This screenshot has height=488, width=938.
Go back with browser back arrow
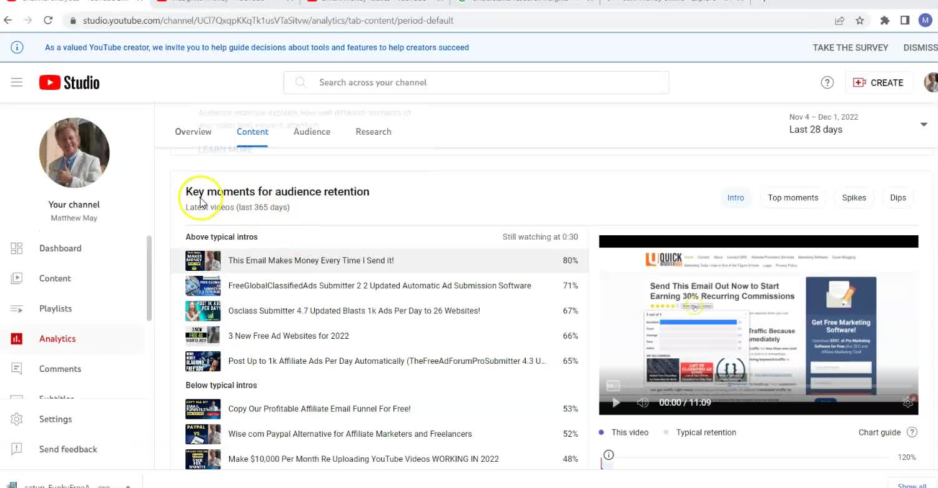click(8, 21)
